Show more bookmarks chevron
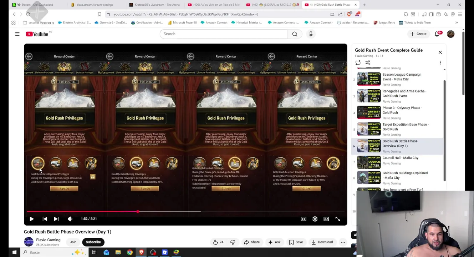The width and height of the screenshot is (474, 257). tap(457, 22)
